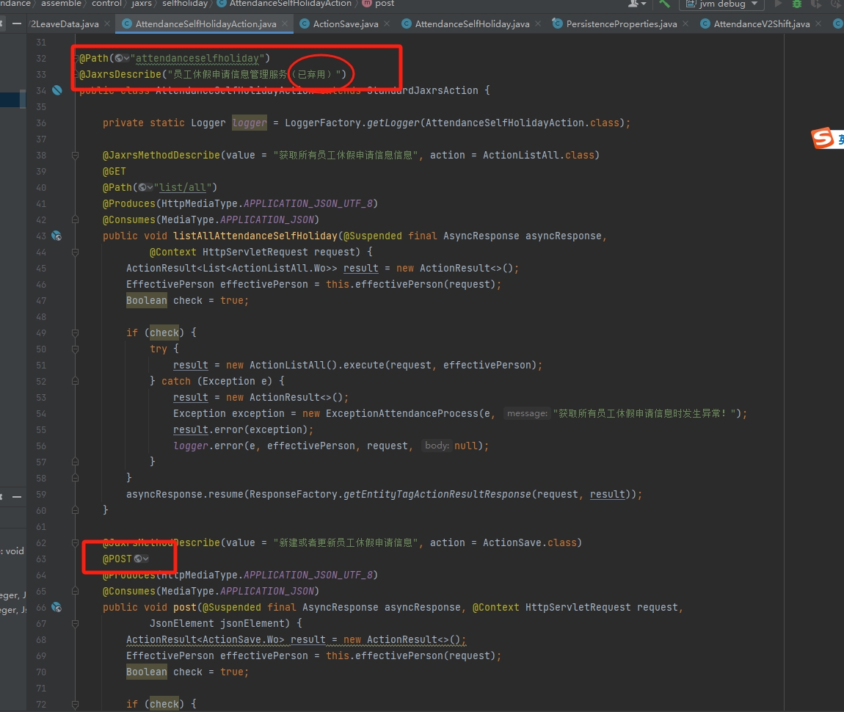844x712 pixels.
Task: Switch to the AttendanceV2Shift.java tab
Action: pos(761,23)
